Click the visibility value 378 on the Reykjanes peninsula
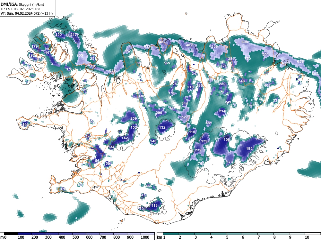The height and width of the screenshot is (240, 321). [x=63, y=189]
